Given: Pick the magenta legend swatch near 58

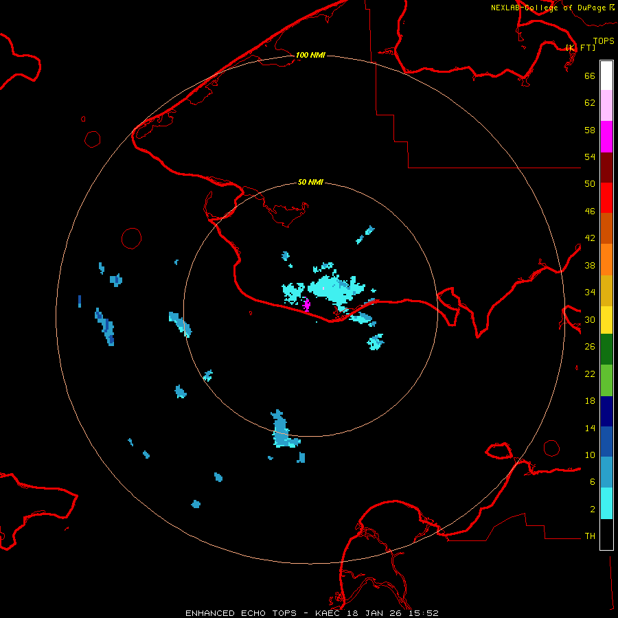Looking at the screenshot, I should (x=606, y=137).
